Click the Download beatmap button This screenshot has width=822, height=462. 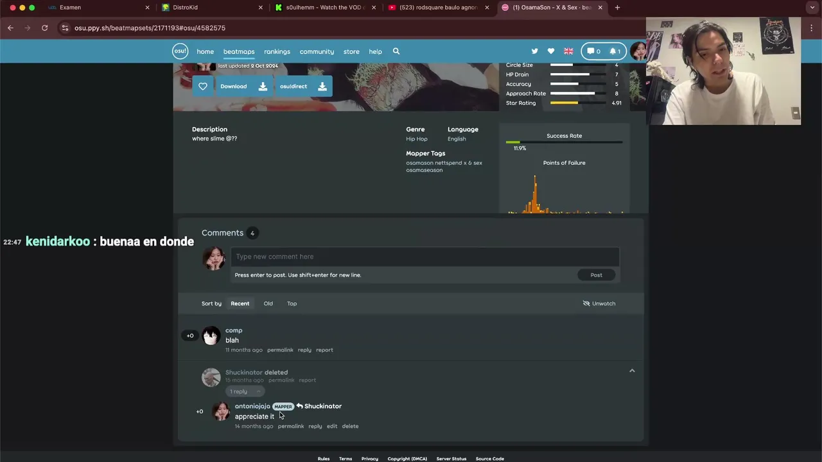tap(244, 86)
